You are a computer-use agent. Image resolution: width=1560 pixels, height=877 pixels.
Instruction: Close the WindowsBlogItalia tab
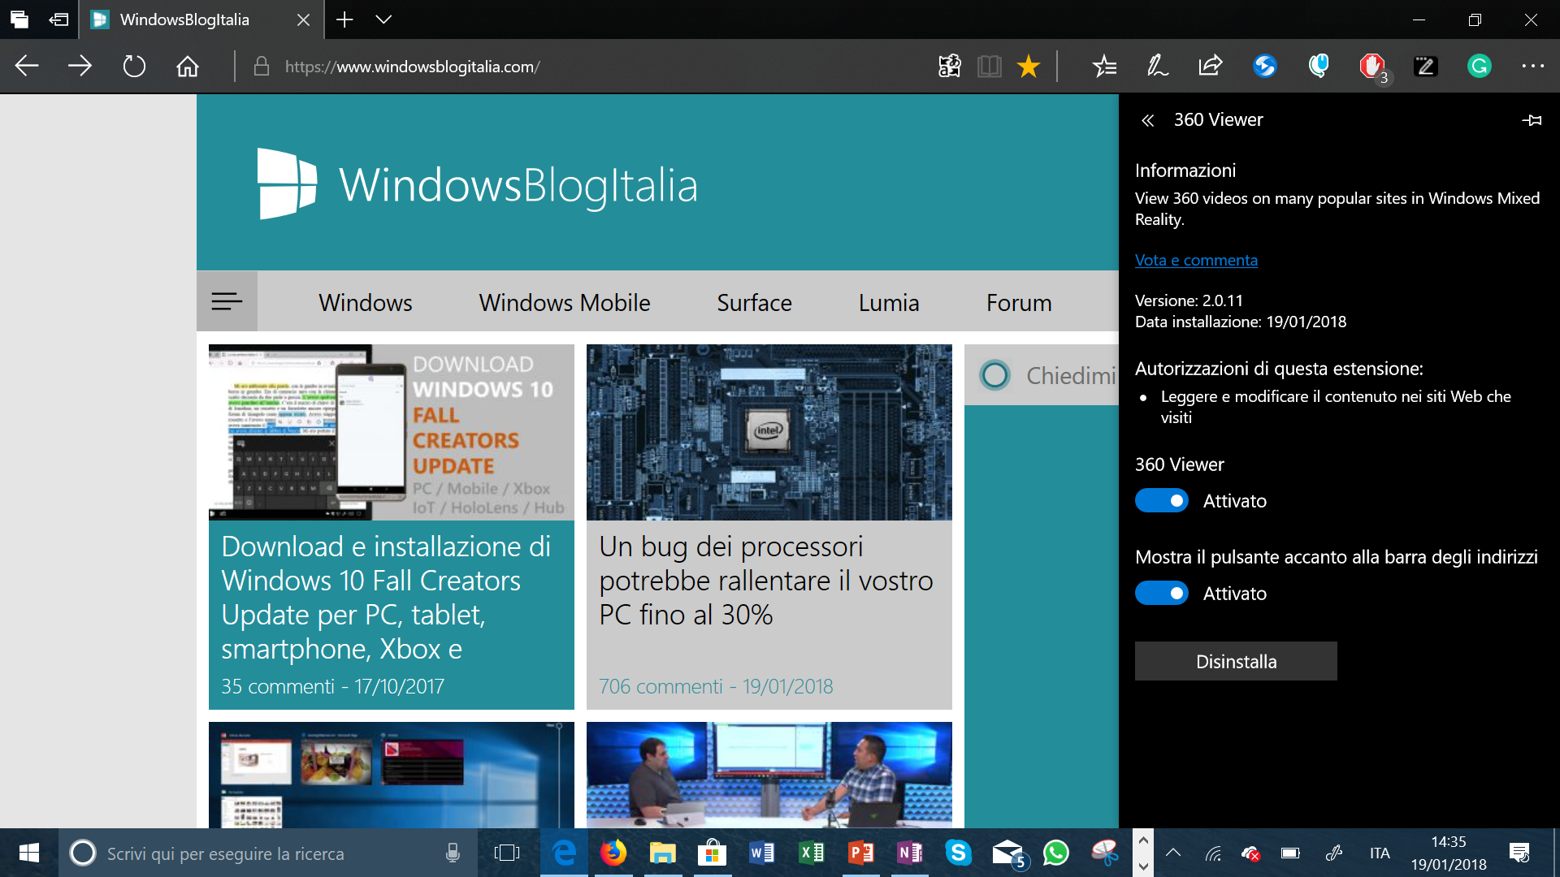pyautogui.click(x=303, y=19)
